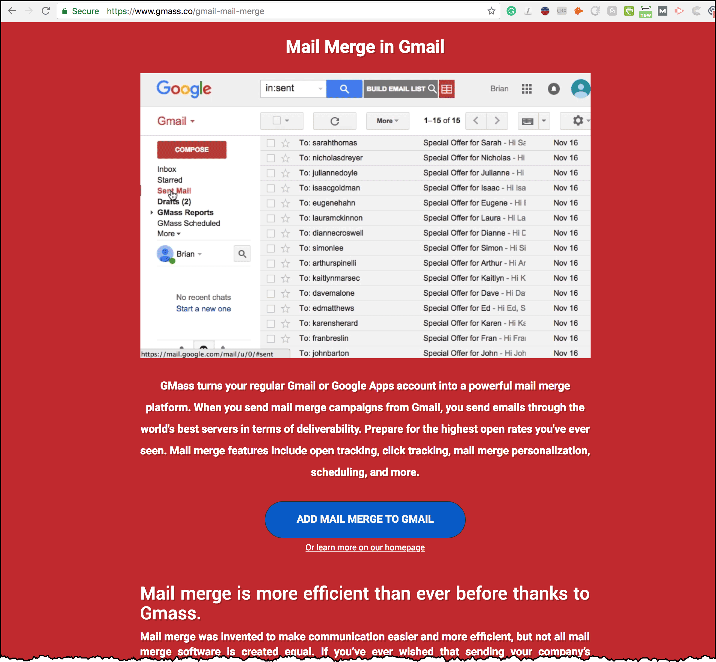Tick the checkbox for lauramckinnon email
The height and width of the screenshot is (662, 716).
[x=271, y=218]
